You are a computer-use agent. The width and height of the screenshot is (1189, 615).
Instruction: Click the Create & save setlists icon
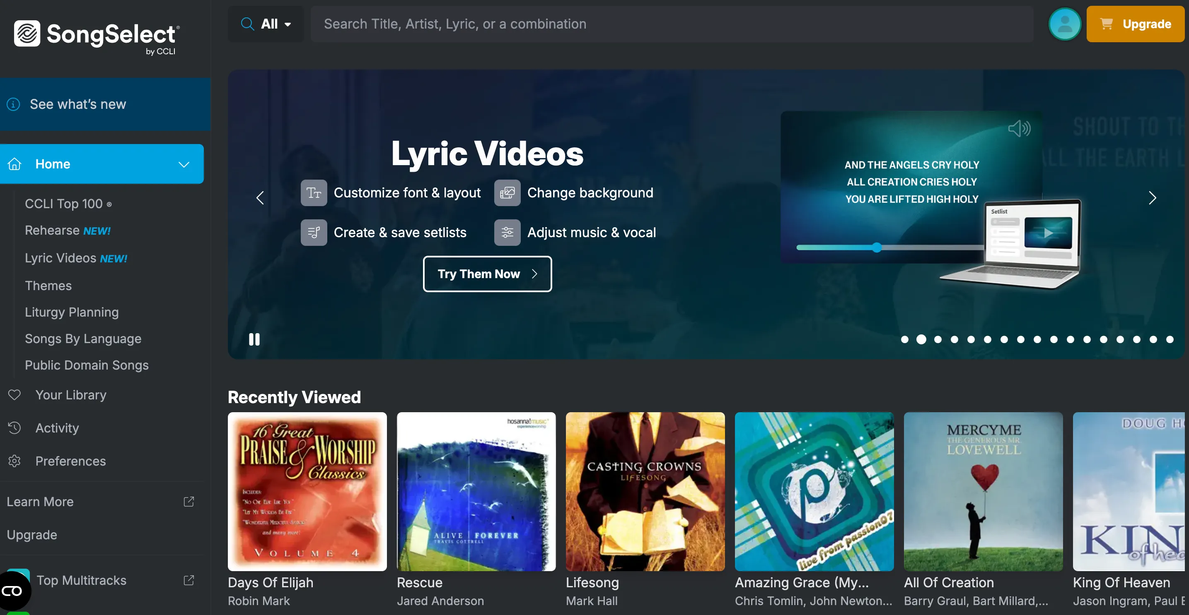tap(314, 232)
